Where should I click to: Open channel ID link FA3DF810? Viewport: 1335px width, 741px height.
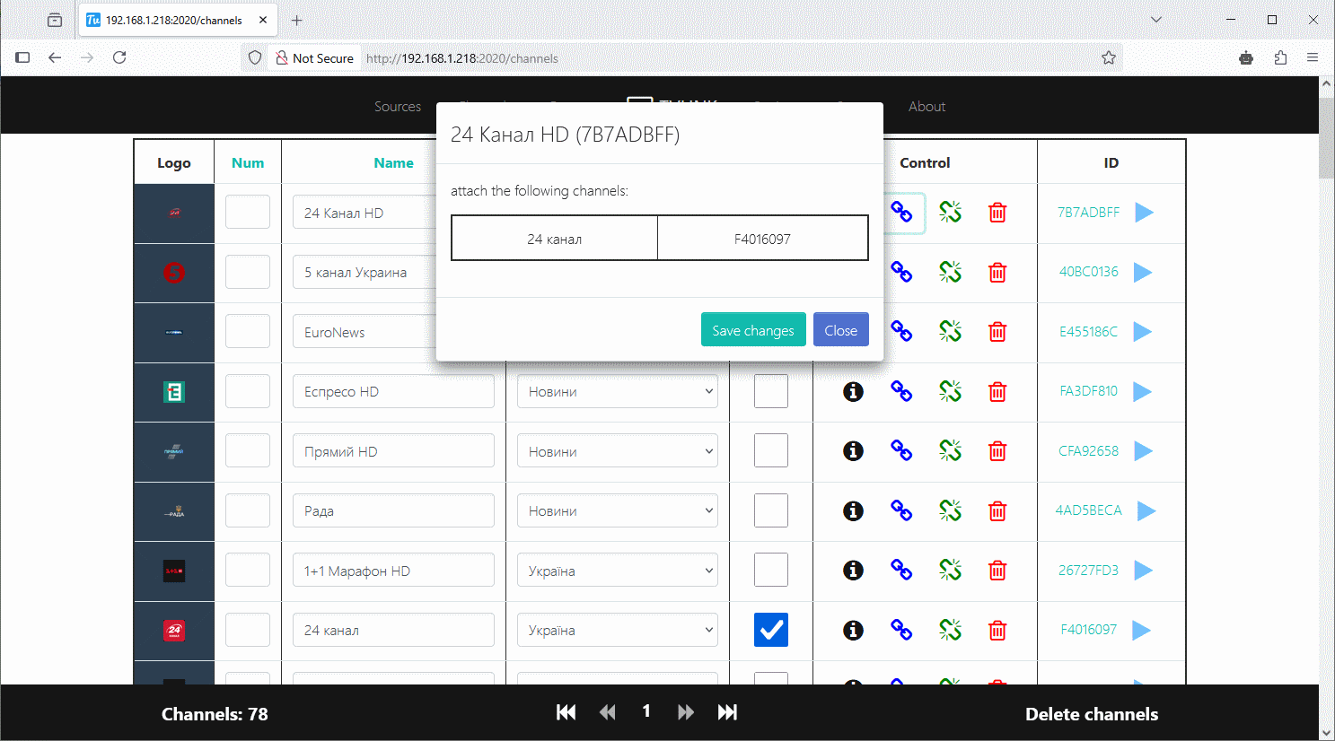click(x=1088, y=391)
